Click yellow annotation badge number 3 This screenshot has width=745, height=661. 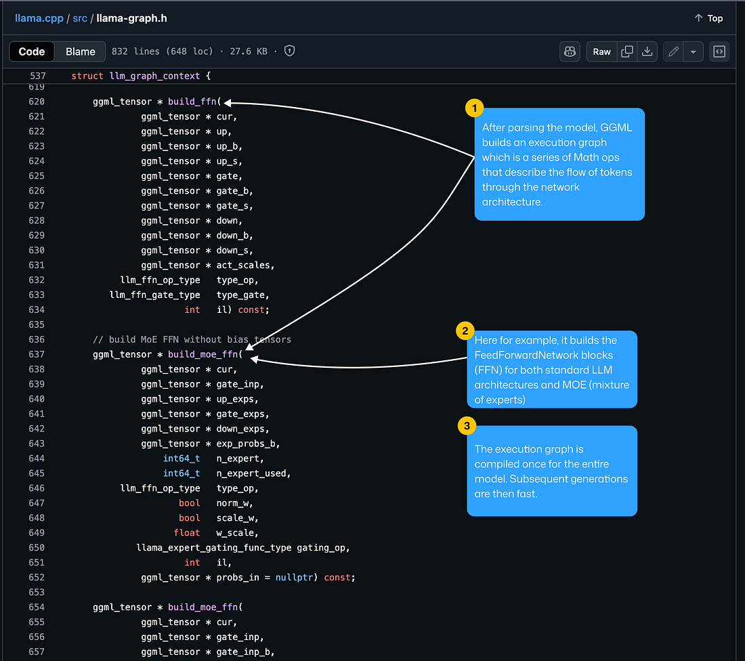[x=467, y=426]
